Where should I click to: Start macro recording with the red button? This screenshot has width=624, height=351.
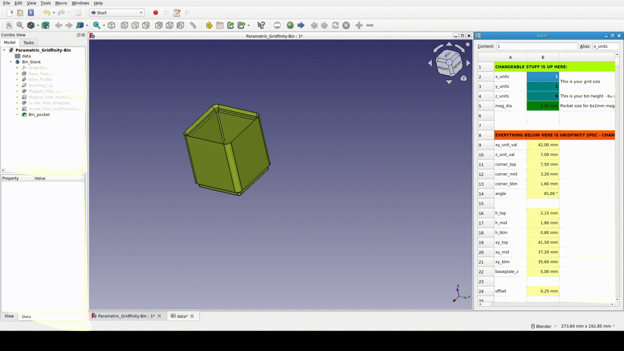[x=156, y=13]
